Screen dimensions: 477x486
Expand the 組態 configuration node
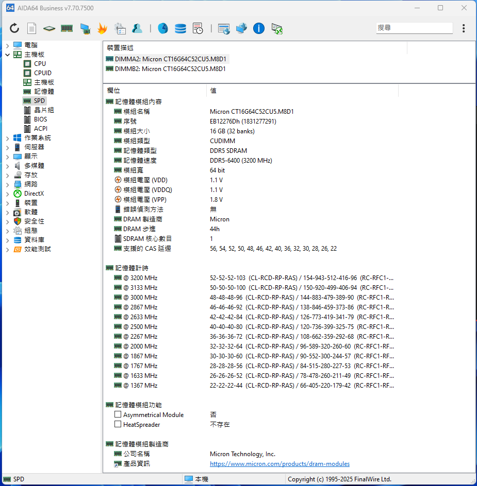[x=7, y=231]
